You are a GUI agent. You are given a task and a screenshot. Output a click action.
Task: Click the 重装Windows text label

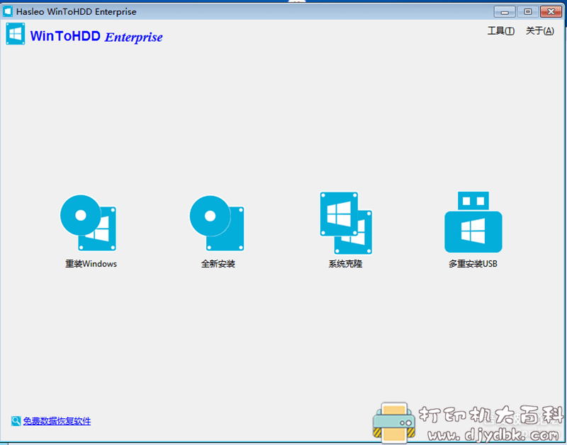tap(91, 264)
